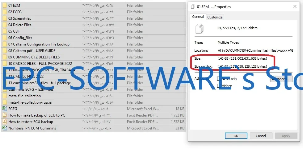
Task: Click the location path 'All in D:\CUMMINS'
Action: tap(255, 50)
